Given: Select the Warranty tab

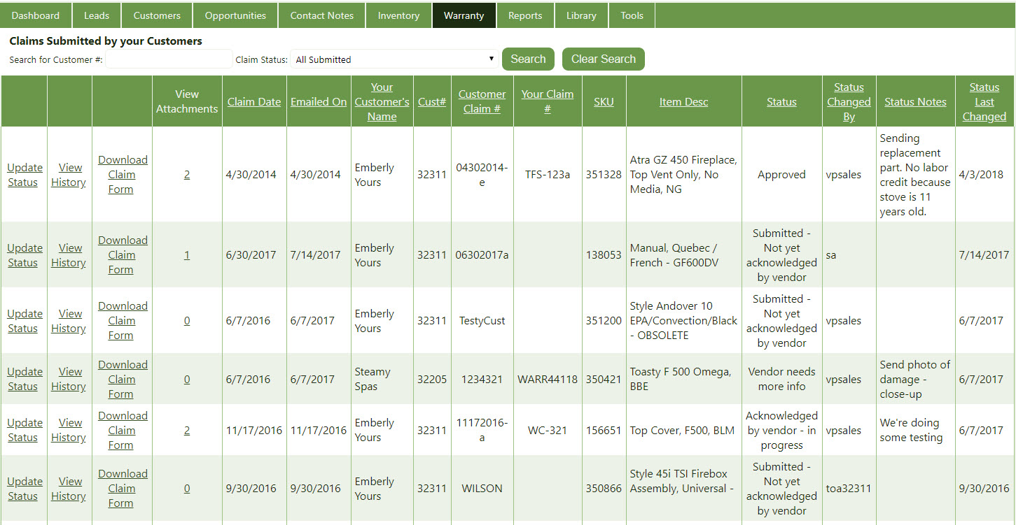Looking at the screenshot, I should pyautogui.click(x=464, y=15).
